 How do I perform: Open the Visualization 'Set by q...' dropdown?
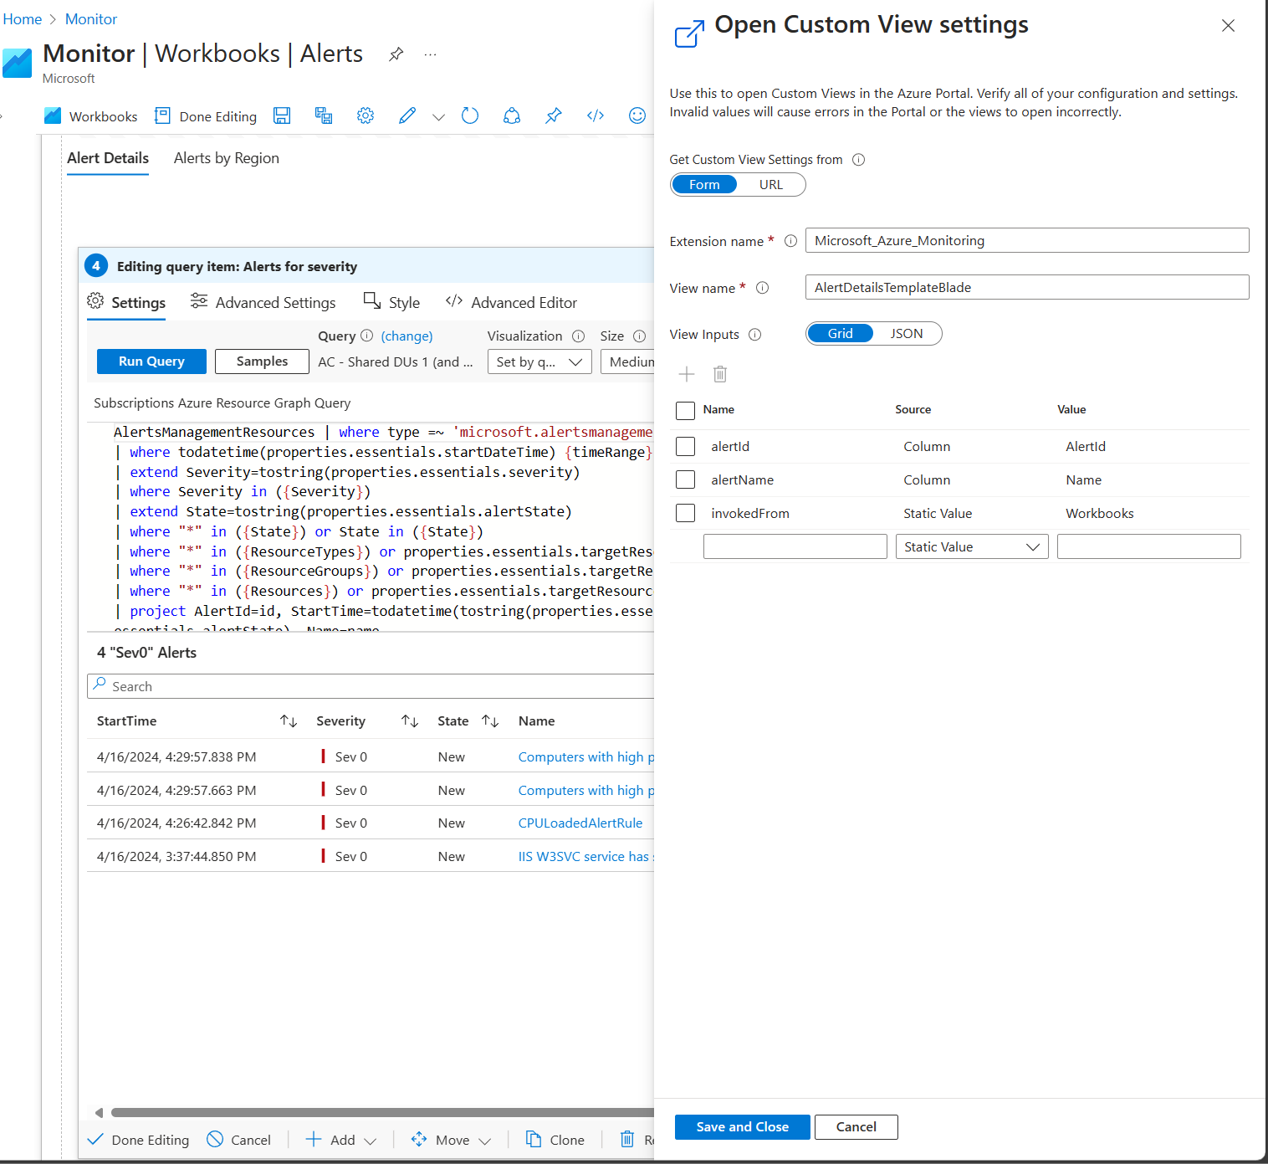(x=539, y=362)
